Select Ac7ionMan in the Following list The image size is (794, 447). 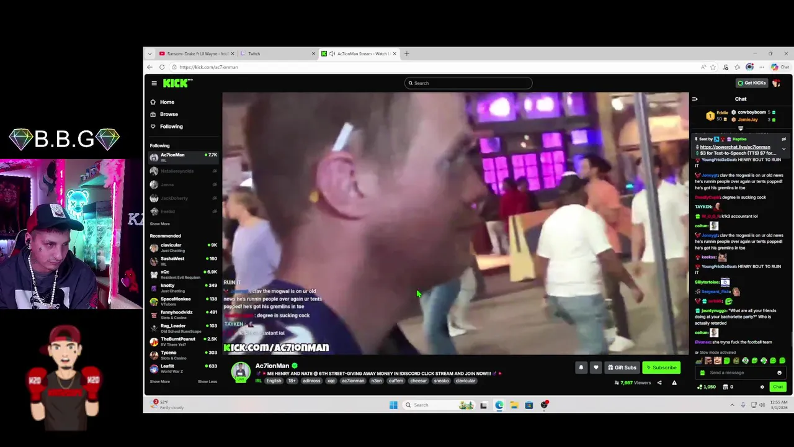[x=184, y=157]
